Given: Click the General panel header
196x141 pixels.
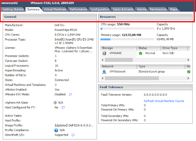Looking at the screenshot, I should (50, 17).
